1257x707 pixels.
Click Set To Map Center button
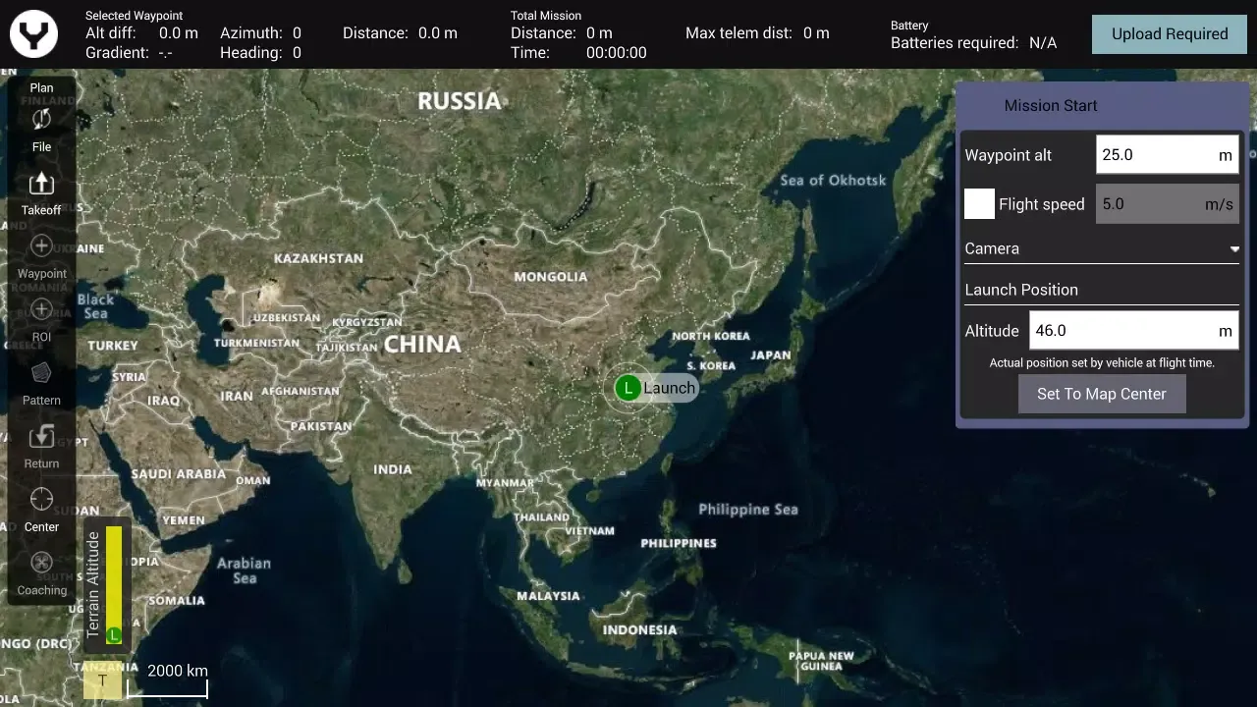tap(1102, 394)
